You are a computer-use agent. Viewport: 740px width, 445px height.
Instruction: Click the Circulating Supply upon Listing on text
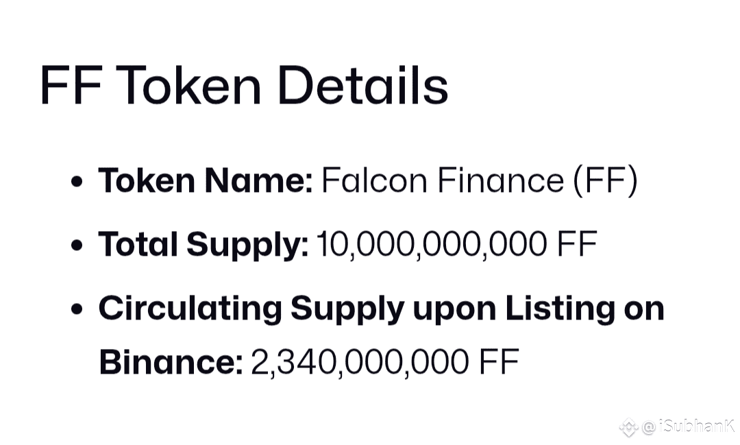382,309
